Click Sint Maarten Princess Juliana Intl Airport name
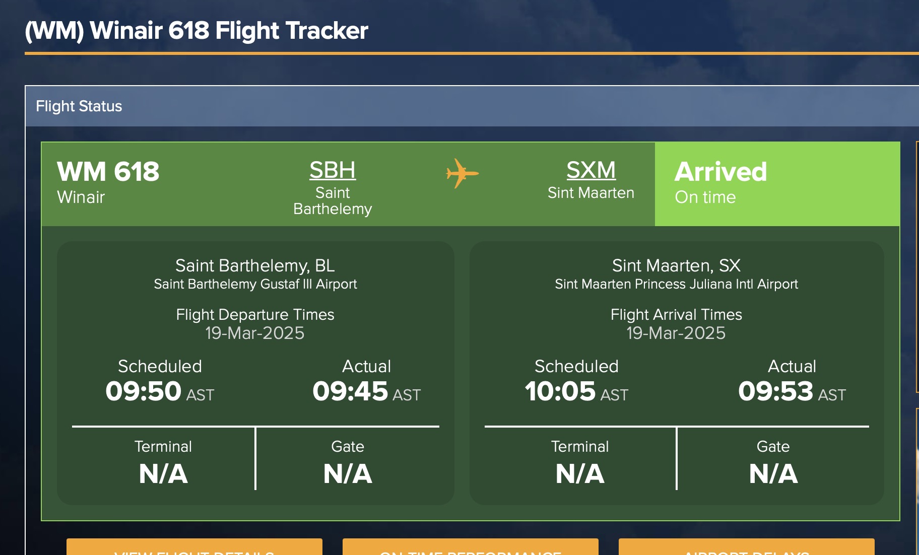 click(676, 285)
